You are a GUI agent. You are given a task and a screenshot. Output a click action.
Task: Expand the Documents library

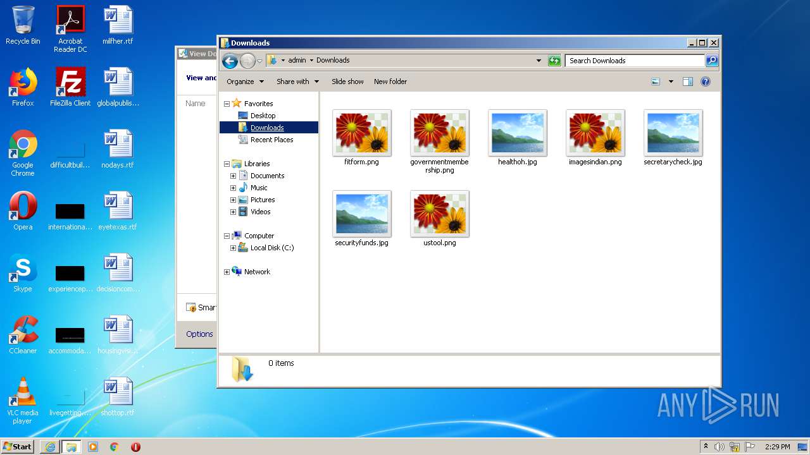233,176
